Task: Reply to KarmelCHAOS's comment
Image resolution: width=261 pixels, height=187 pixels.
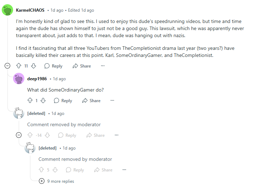Action: pos(53,66)
